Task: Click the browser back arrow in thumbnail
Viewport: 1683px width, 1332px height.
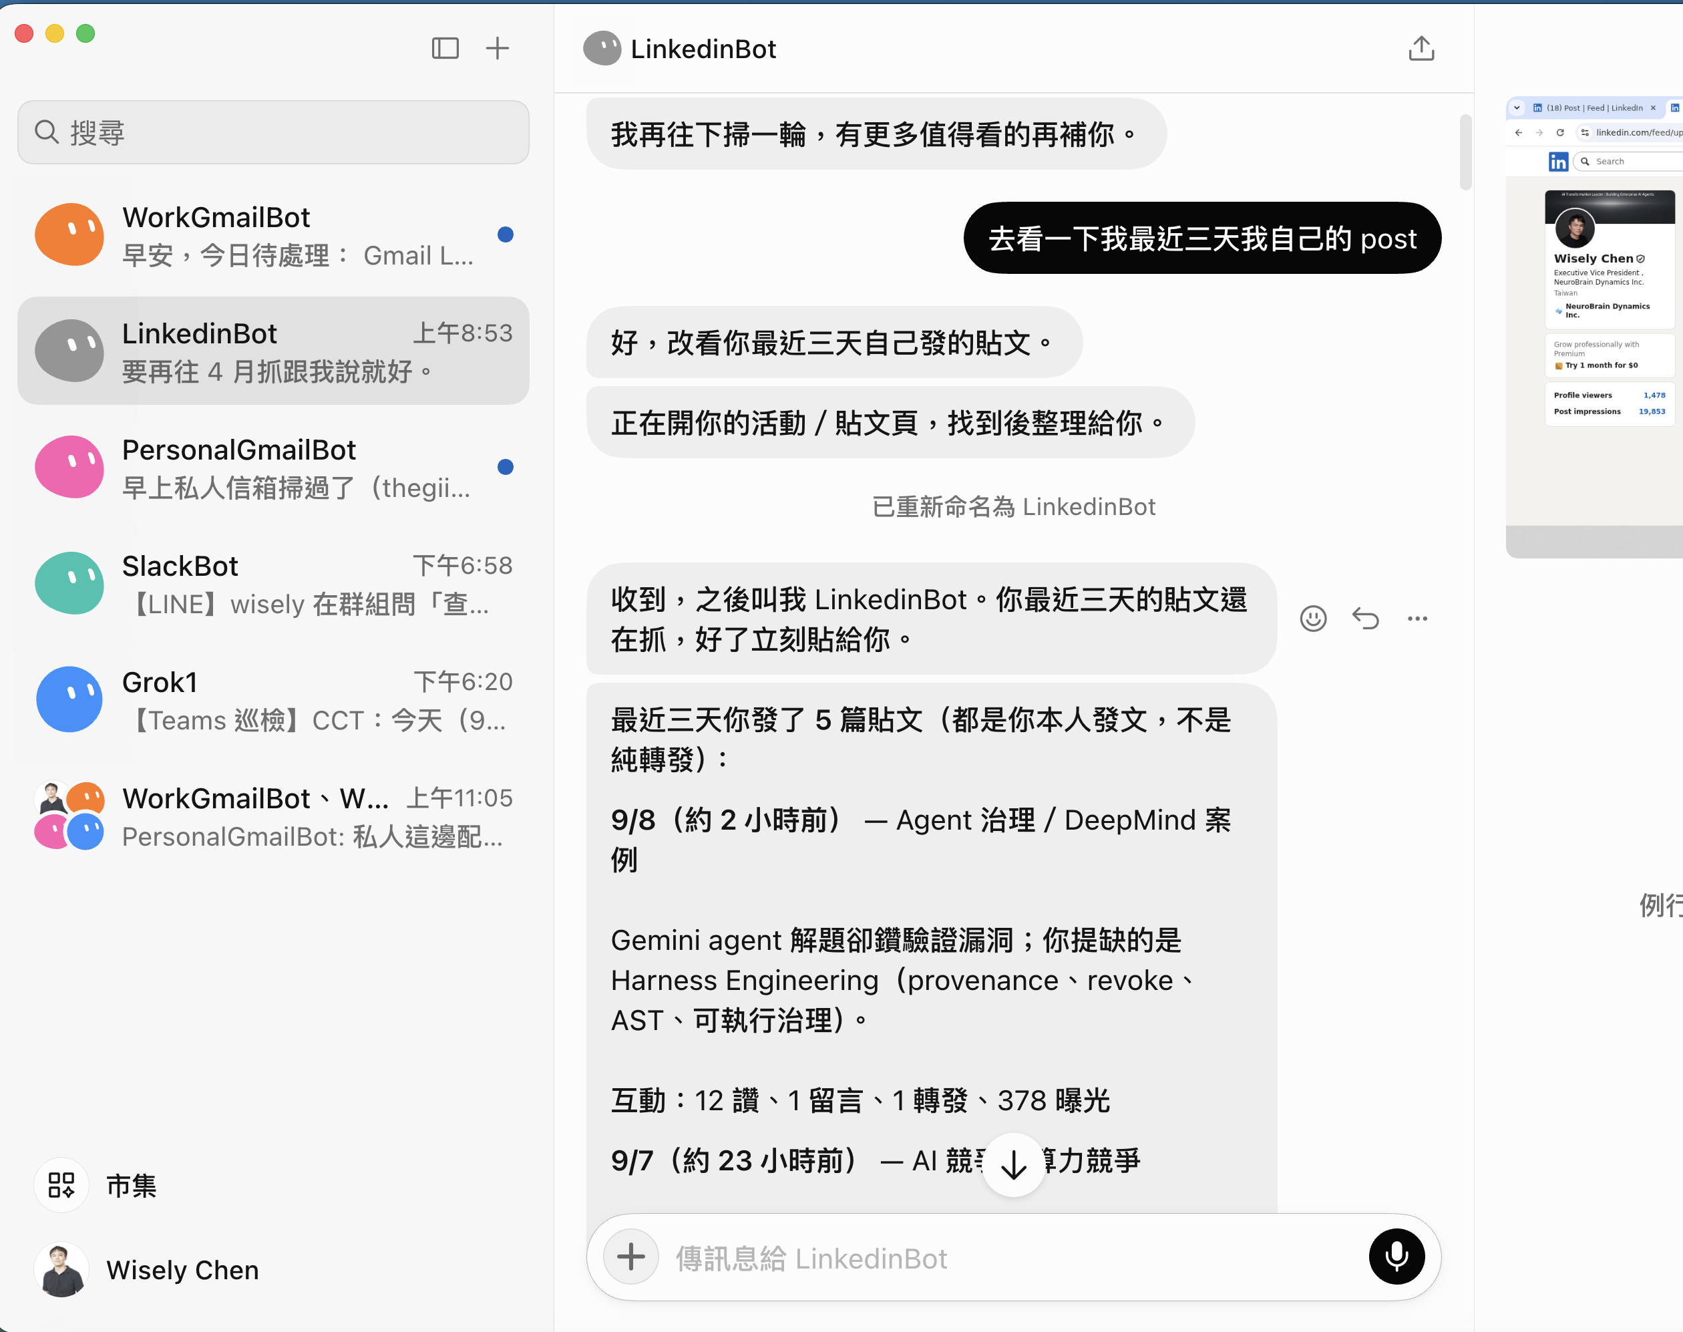Action: [1519, 132]
